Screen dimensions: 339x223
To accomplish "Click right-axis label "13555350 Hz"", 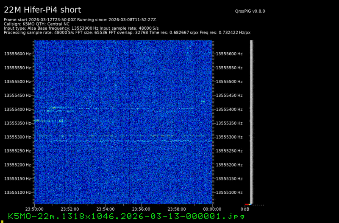I will pyautogui.click(x=229, y=123).
